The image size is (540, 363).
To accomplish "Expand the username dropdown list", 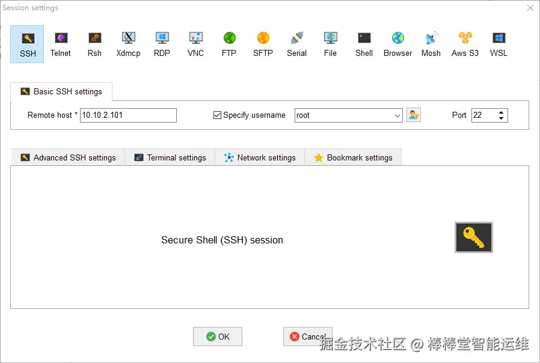I will pyautogui.click(x=397, y=115).
